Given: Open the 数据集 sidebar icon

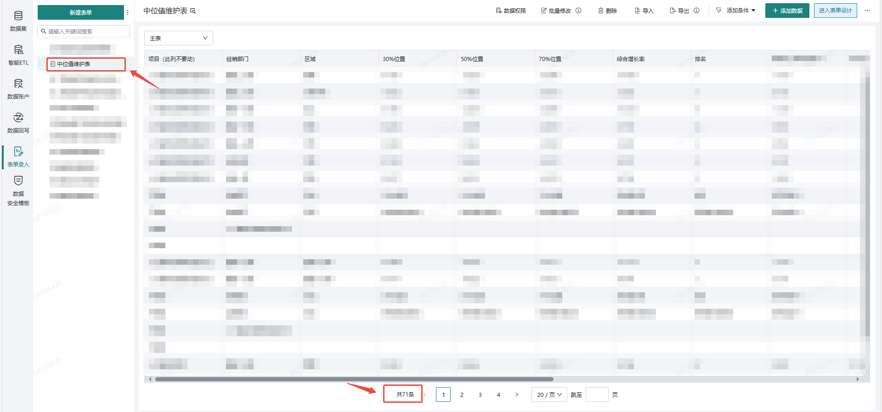Looking at the screenshot, I should tap(18, 21).
